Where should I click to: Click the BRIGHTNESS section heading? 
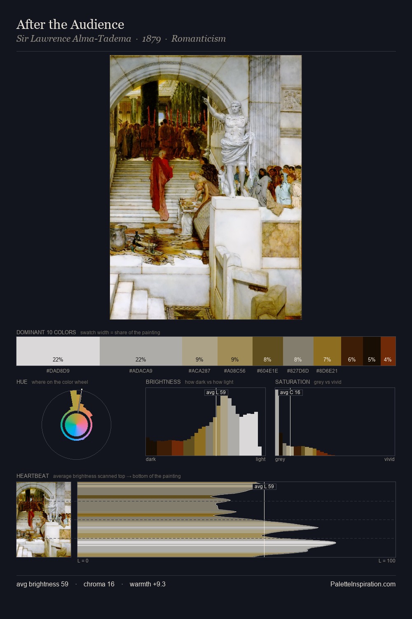point(163,382)
